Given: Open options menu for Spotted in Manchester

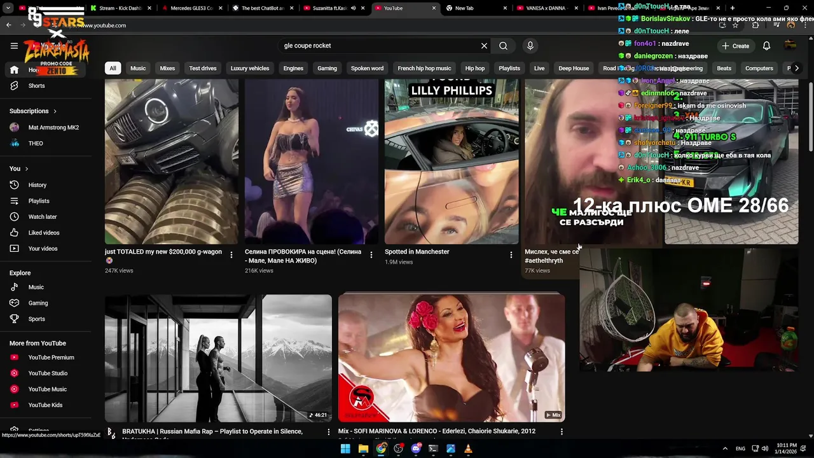Looking at the screenshot, I should click(511, 255).
